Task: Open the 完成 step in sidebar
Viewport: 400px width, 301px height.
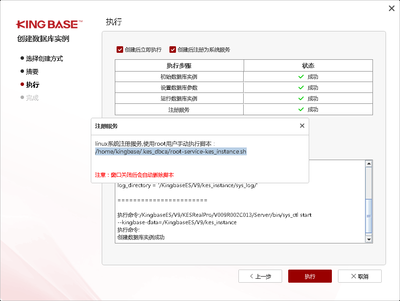Action: 32,98
